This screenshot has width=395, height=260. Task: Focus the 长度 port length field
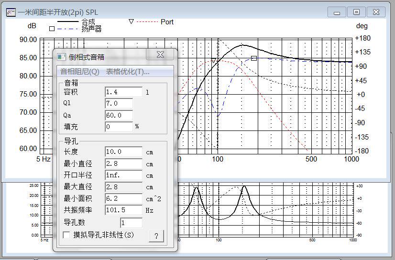[x=123, y=152]
